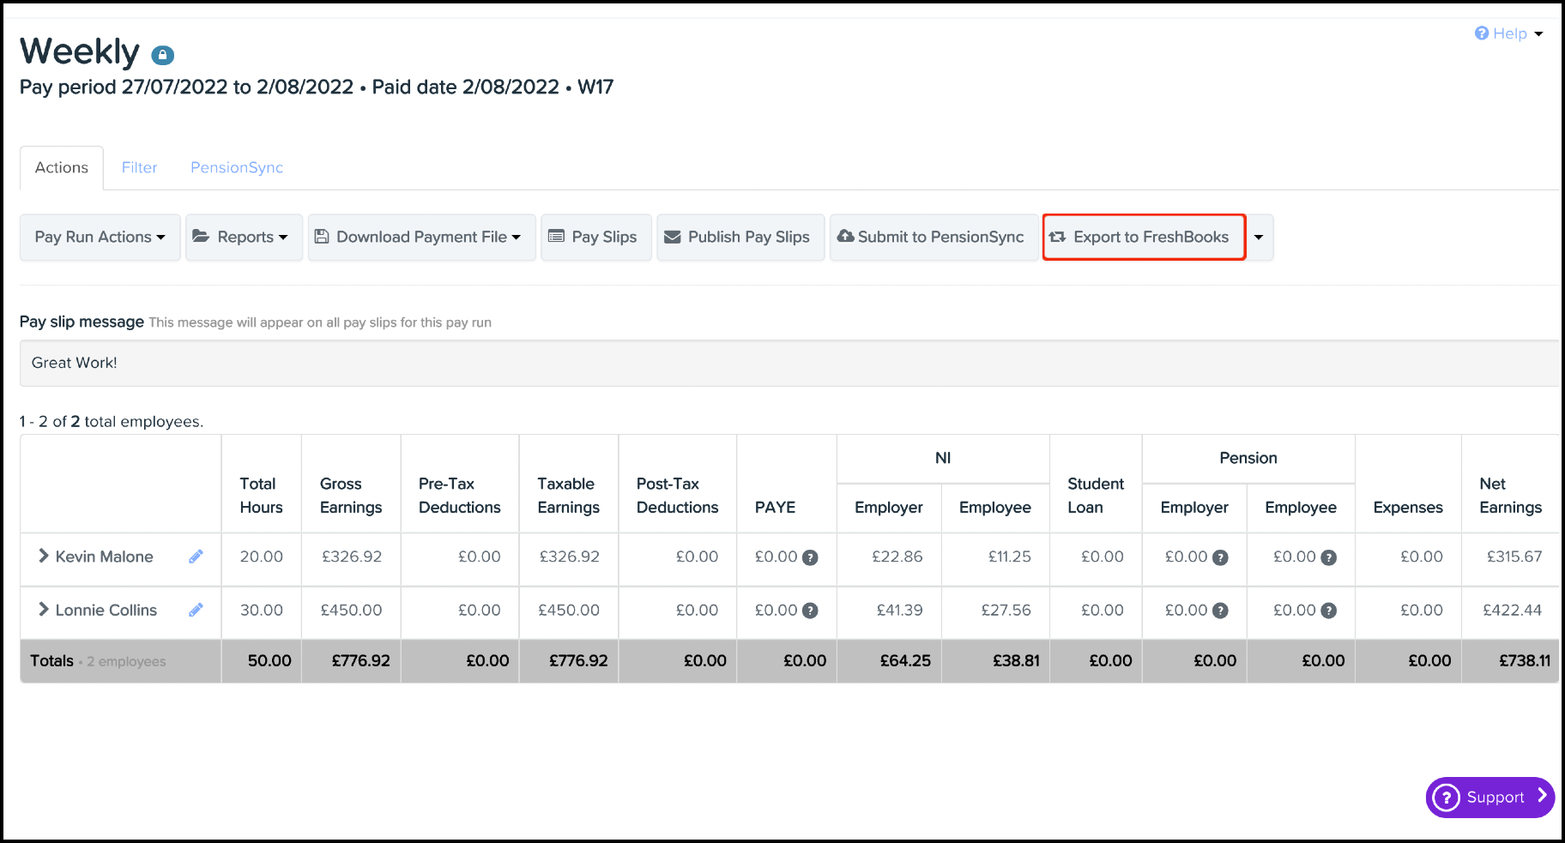Click Pension Employee info icon for Lonnie Collins
The height and width of the screenshot is (843, 1565).
pos(1328,611)
